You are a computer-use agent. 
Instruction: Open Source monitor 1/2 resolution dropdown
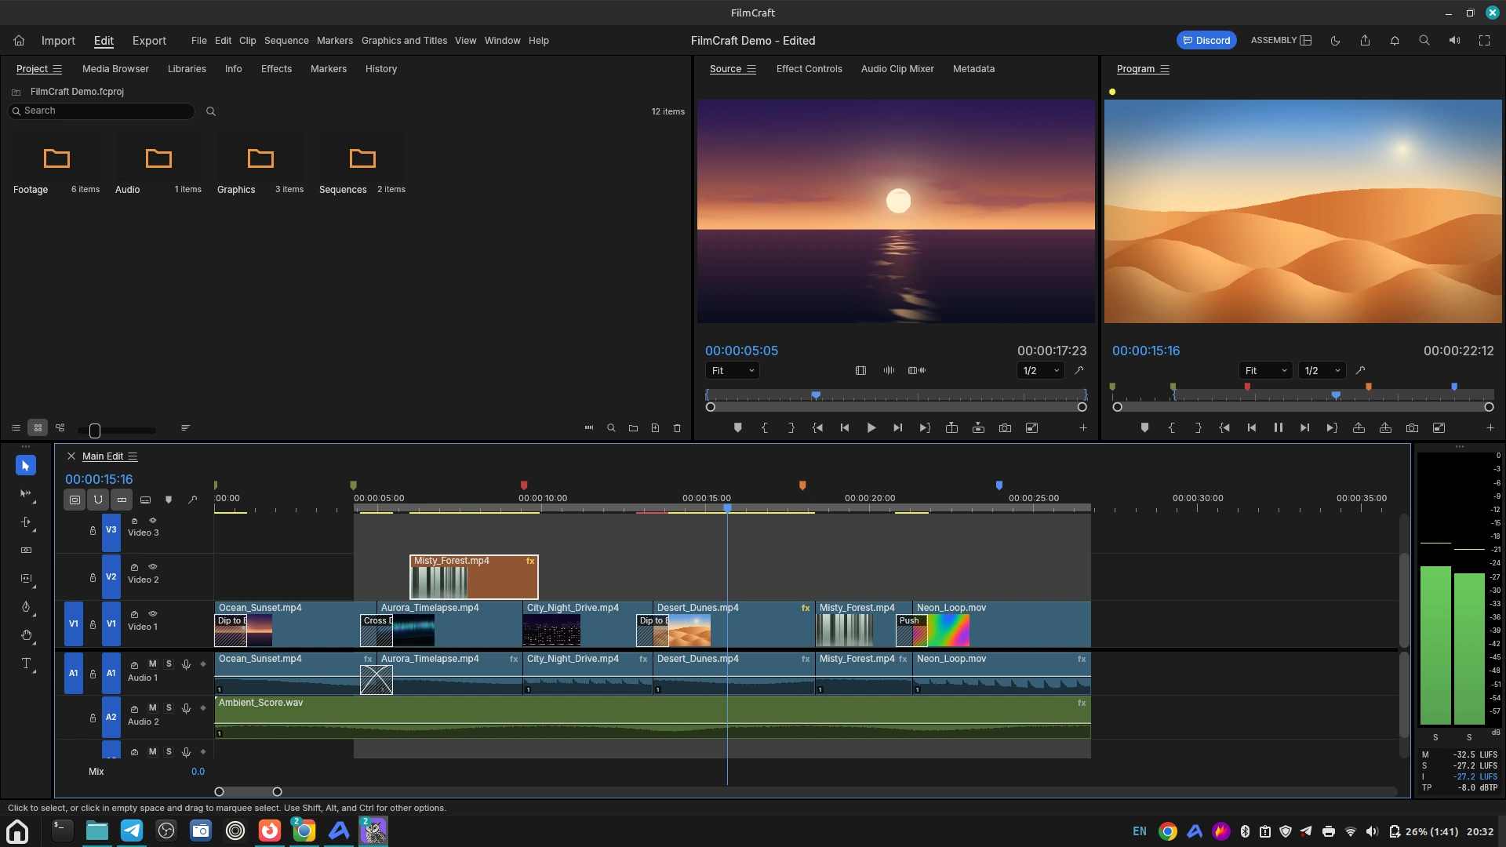coord(1041,371)
